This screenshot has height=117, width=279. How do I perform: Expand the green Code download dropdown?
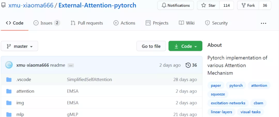(185, 46)
